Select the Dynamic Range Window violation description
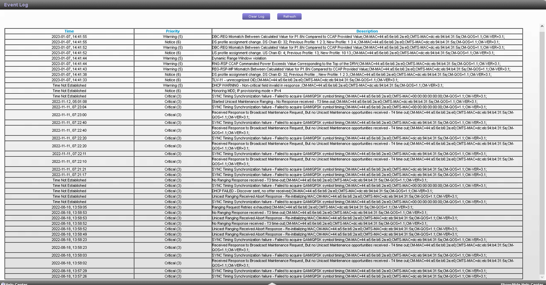 pyautogui.click(x=239, y=58)
